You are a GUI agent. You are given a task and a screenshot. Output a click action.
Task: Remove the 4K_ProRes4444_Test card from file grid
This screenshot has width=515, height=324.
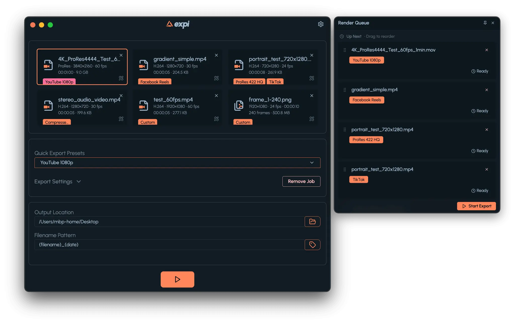click(x=121, y=55)
